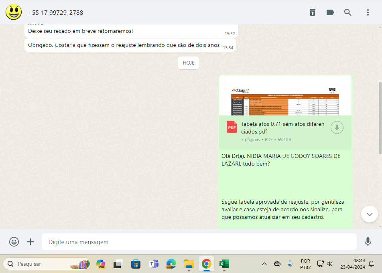
Task: Click the label tag icon in header
Action: click(x=330, y=12)
